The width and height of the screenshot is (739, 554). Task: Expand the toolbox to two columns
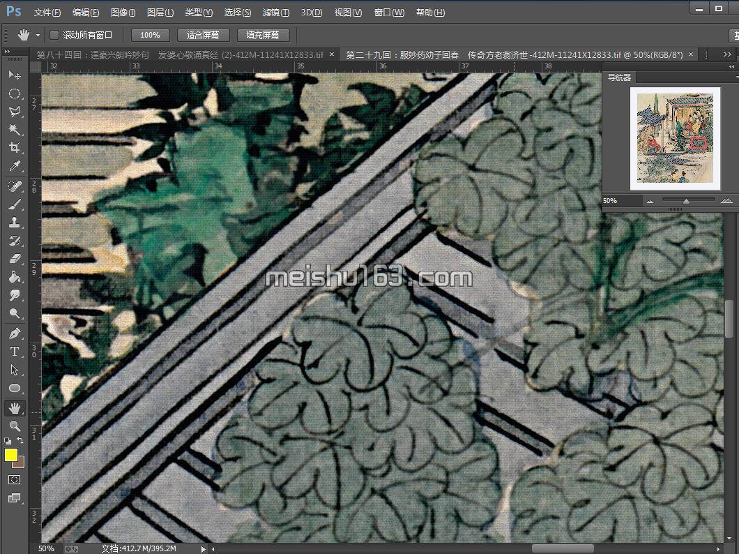click(7, 52)
